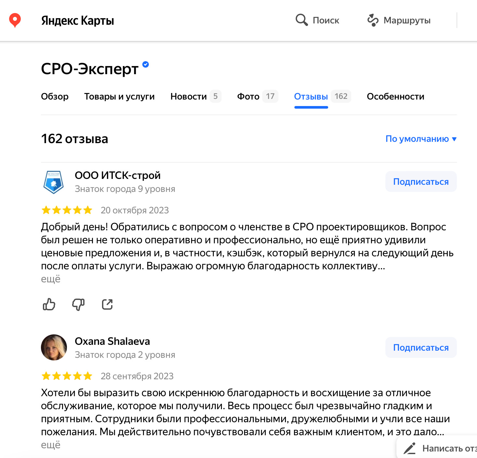477x458 pixels.
Task: Click the ООО ИТСК-строй avatar logo
Action: point(54,182)
